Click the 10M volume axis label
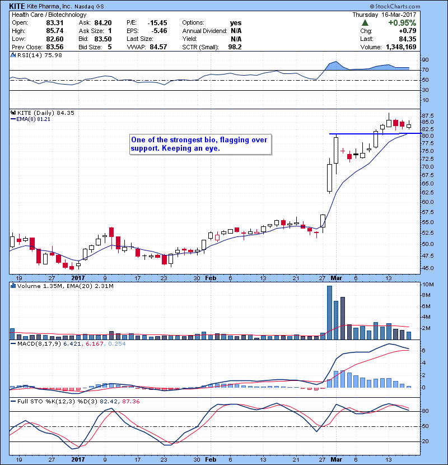448x465 pixels. pos(428,285)
